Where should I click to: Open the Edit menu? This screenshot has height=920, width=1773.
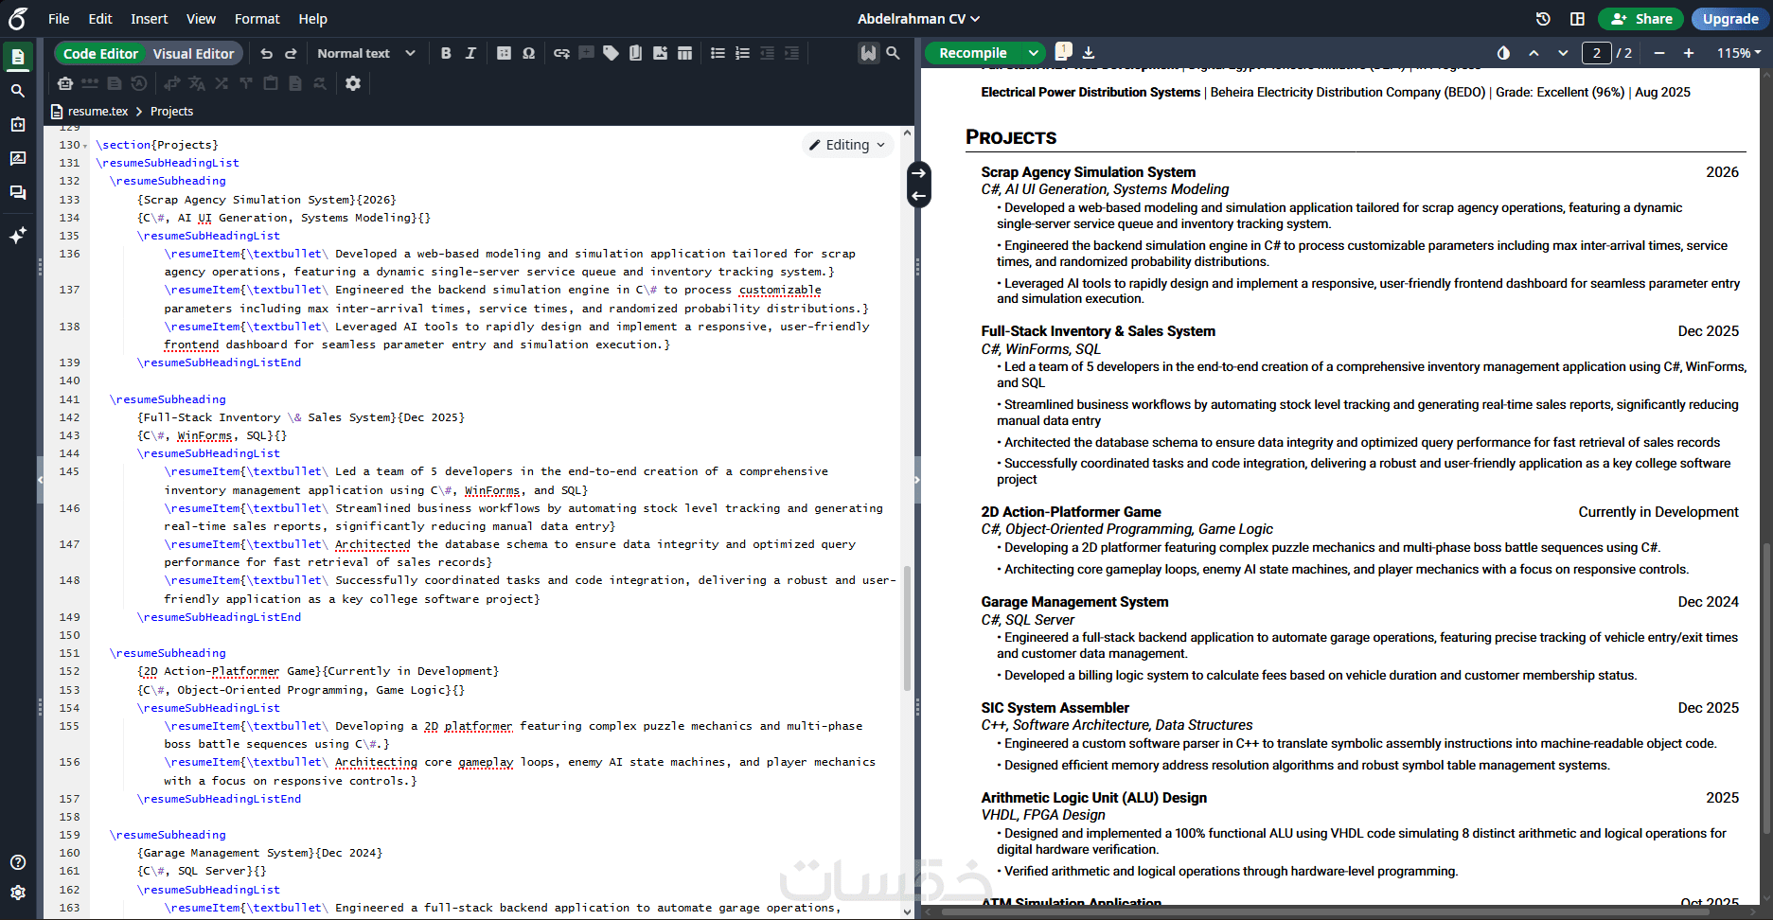click(100, 19)
